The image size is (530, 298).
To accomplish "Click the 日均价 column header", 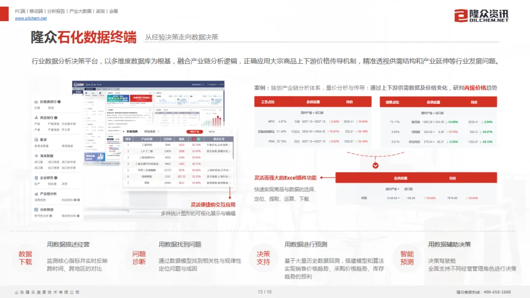I will (x=168, y=139).
